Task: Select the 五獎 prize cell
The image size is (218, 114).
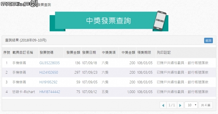Action: click(x=105, y=92)
